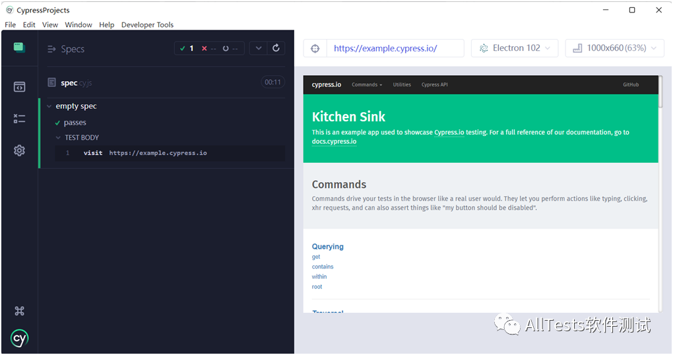
Task: Click the Commands section heading
Action: click(x=339, y=185)
